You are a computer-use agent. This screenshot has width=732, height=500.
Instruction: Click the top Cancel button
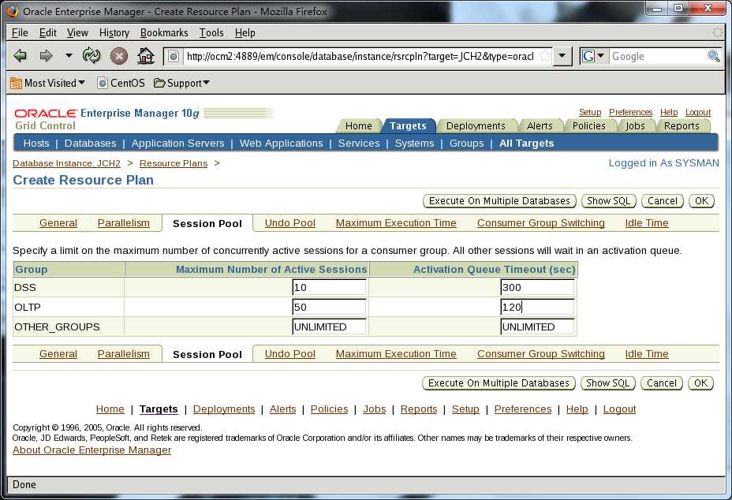pos(663,201)
